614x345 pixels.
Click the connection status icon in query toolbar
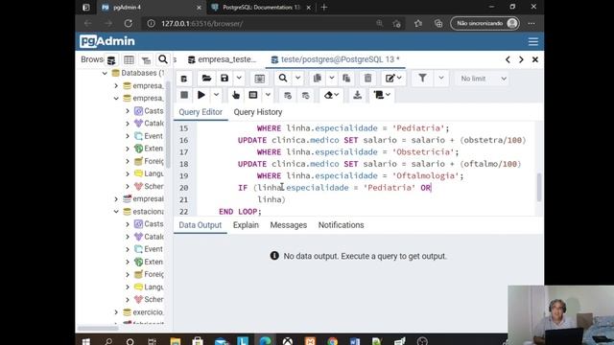click(x=184, y=79)
